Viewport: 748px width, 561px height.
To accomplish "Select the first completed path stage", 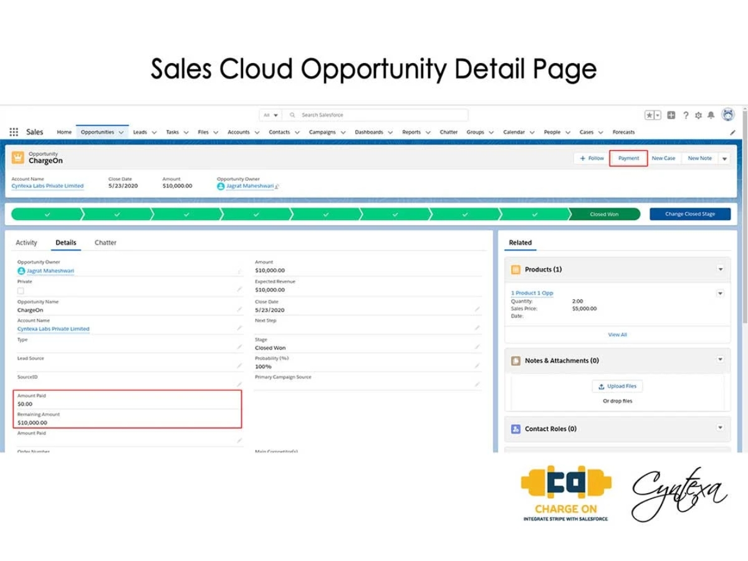I will click(47, 214).
